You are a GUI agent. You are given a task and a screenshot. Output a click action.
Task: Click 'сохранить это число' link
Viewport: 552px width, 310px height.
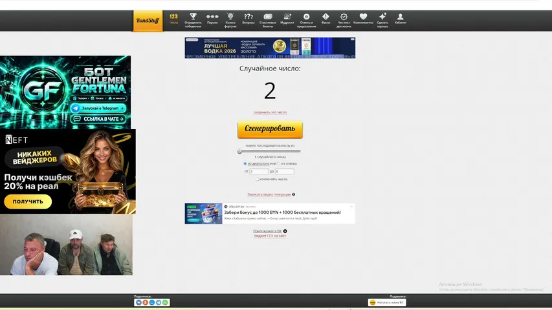click(x=270, y=112)
